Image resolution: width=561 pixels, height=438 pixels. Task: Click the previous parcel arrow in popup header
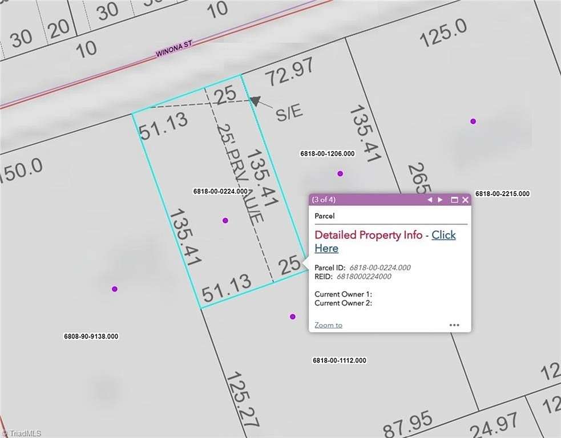pyautogui.click(x=430, y=200)
